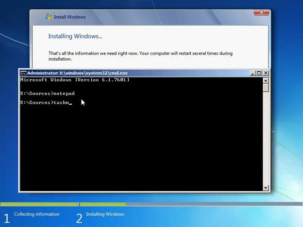Click the Installing Windows progress bar

point(191,204)
